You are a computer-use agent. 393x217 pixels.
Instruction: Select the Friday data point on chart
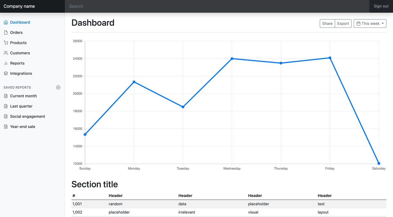(x=330, y=58)
